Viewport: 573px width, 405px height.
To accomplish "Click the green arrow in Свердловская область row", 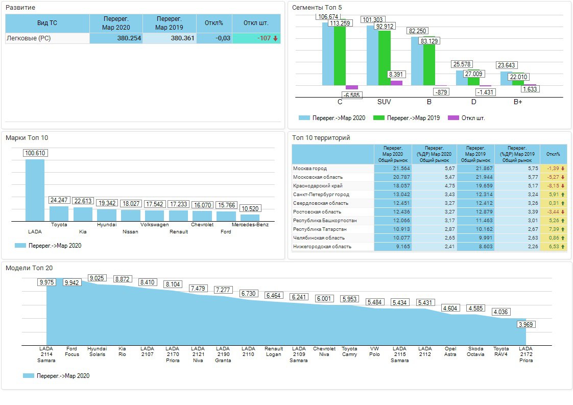I will pyautogui.click(x=563, y=203).
